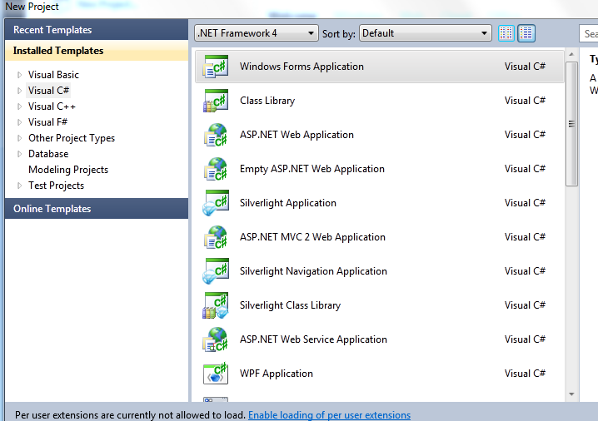This screenshot has height=421, width=598.
Task: Open the Recent Templates section
Action: [x=97, y=30]
